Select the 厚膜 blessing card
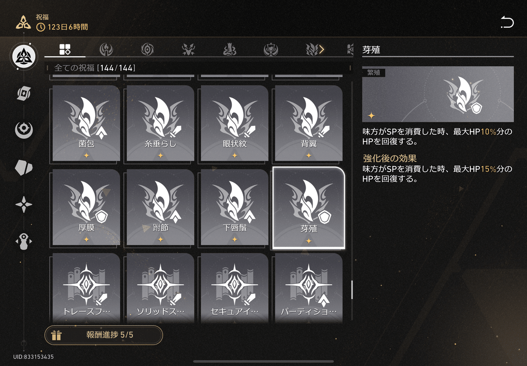 point(86,208)
